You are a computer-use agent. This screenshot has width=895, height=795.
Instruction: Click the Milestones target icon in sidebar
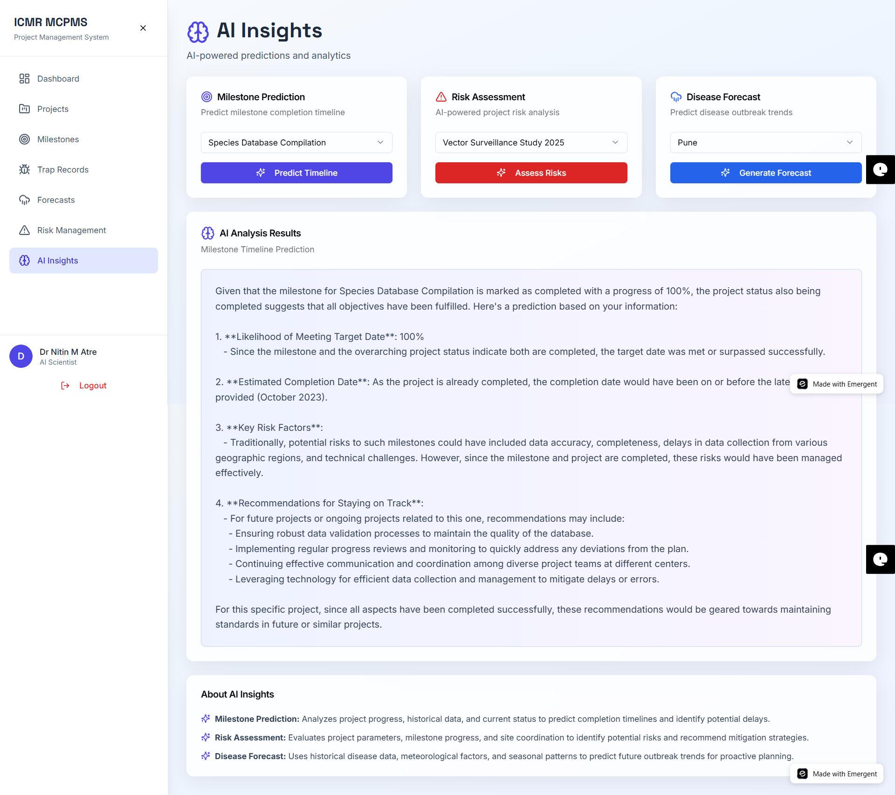click(x=24, y=139)
